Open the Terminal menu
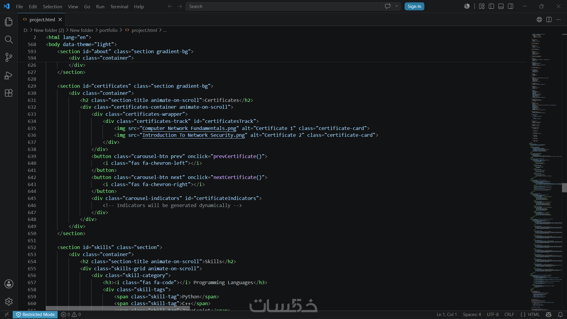This screenshot has height=319, width=567. tap(119, 6)
